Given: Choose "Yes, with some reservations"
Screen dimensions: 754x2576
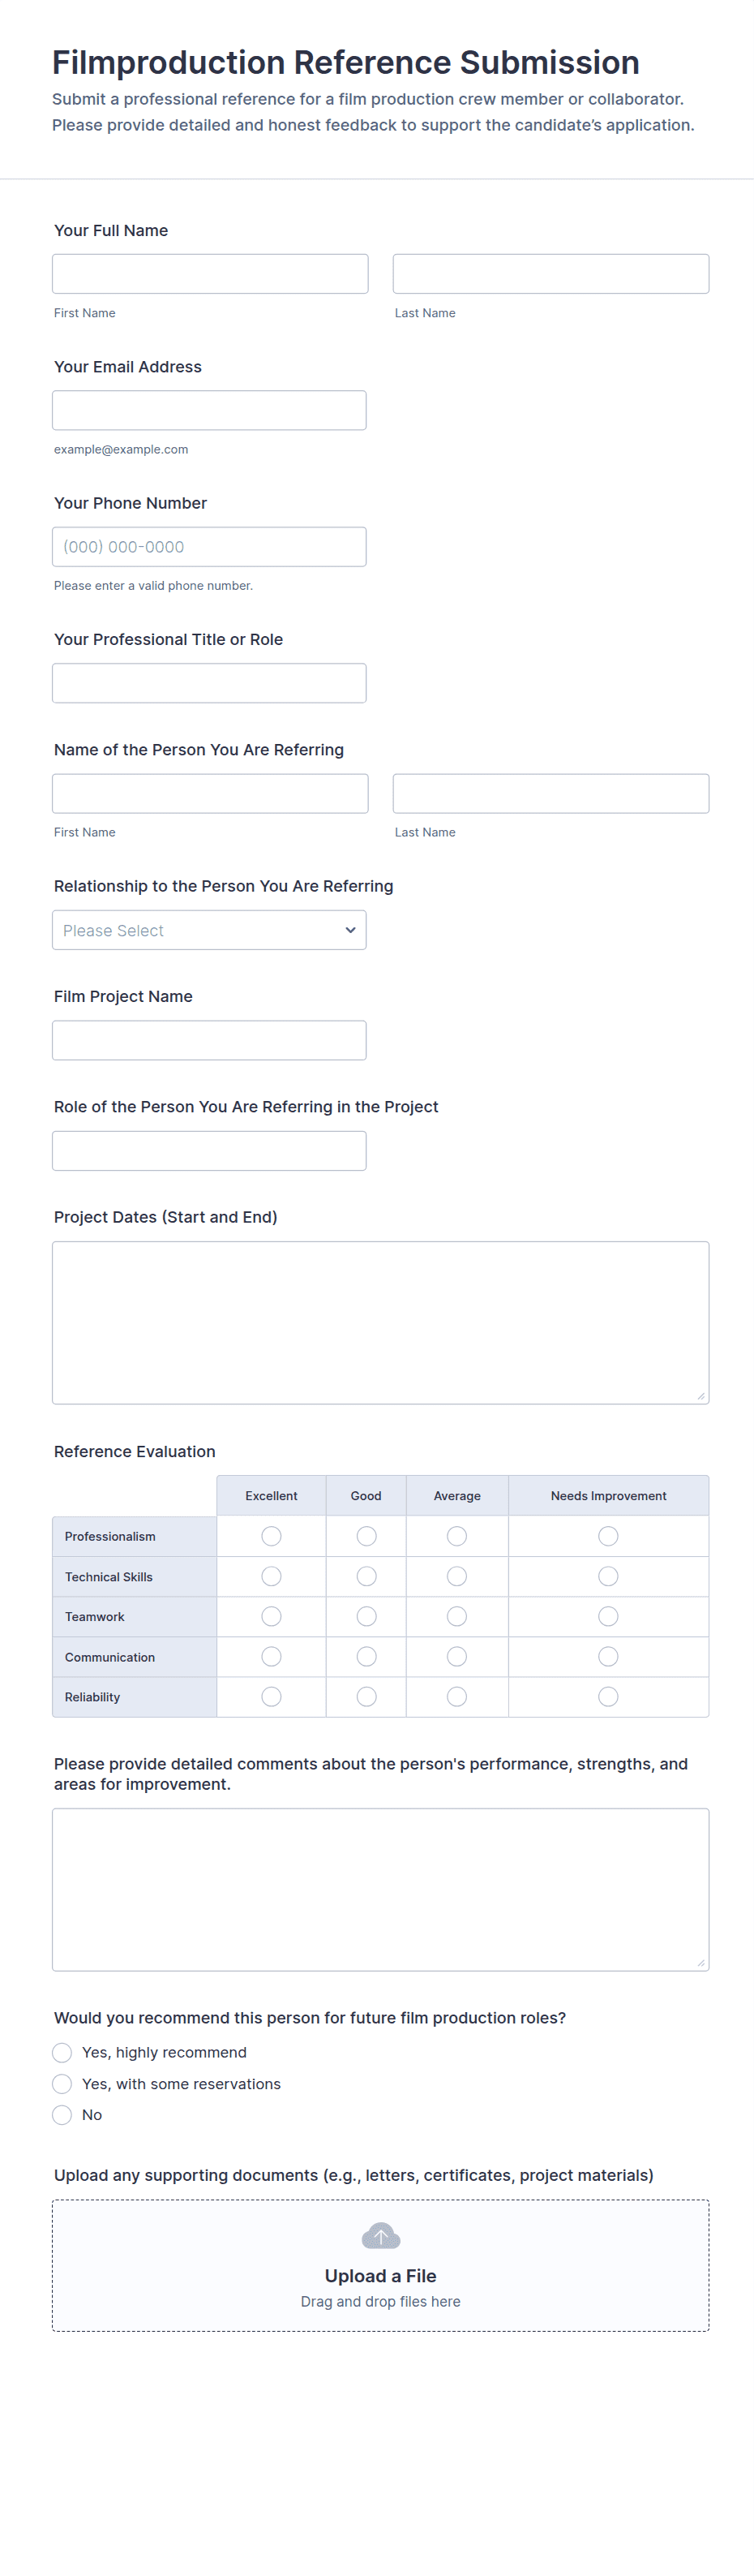Looking at the screenshot, I should pyautogui.click(x=62, y=2084).
